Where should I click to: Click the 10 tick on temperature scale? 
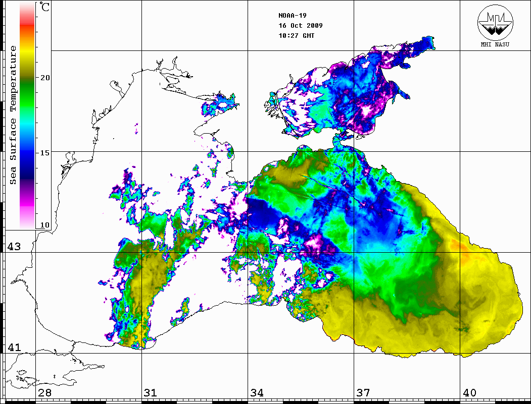coord(44,225)
